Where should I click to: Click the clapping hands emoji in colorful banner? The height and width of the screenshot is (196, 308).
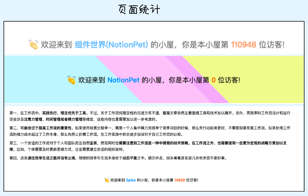(x=71, y=80)
